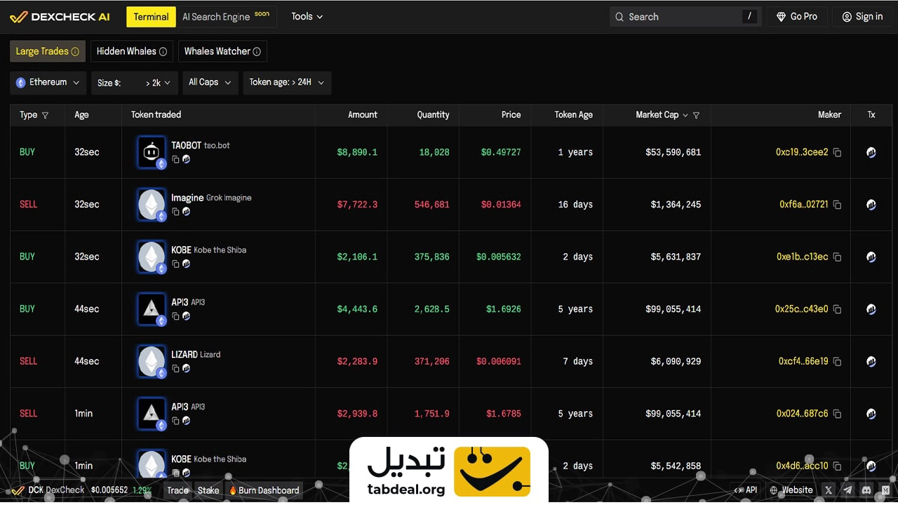Image resolution: width=898 pixels, height=505 pixels.
Task: Copy the TAOBOT token address
Action: pos(175,159)
